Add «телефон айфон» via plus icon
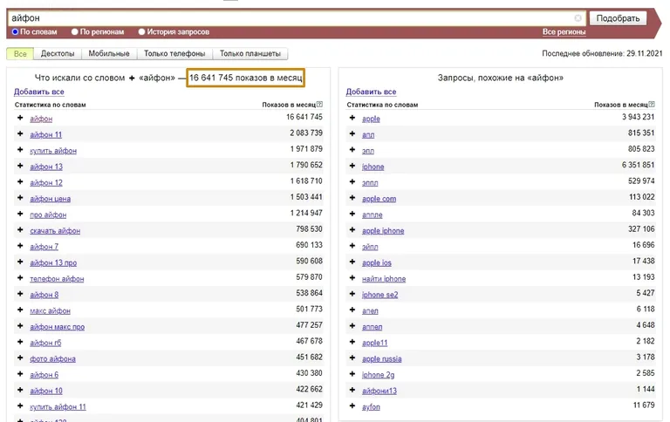 [x=20, y=278]
